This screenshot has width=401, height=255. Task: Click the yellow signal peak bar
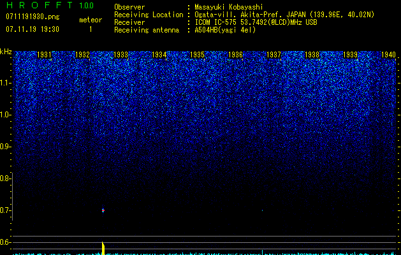click(103, 248)
